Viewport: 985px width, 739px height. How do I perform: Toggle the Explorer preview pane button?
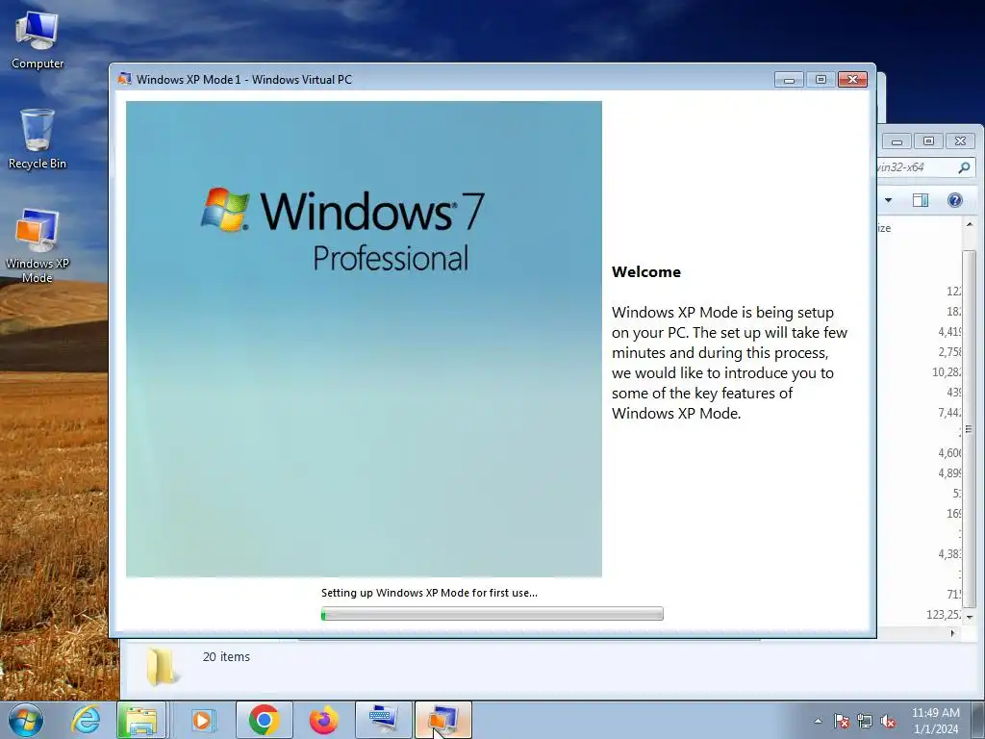tap(921, 200)
